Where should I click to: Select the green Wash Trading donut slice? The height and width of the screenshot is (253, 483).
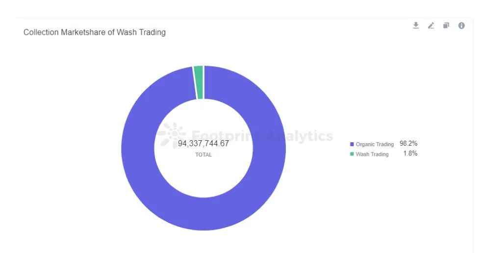pyautogui.click(x=199, y=82)
